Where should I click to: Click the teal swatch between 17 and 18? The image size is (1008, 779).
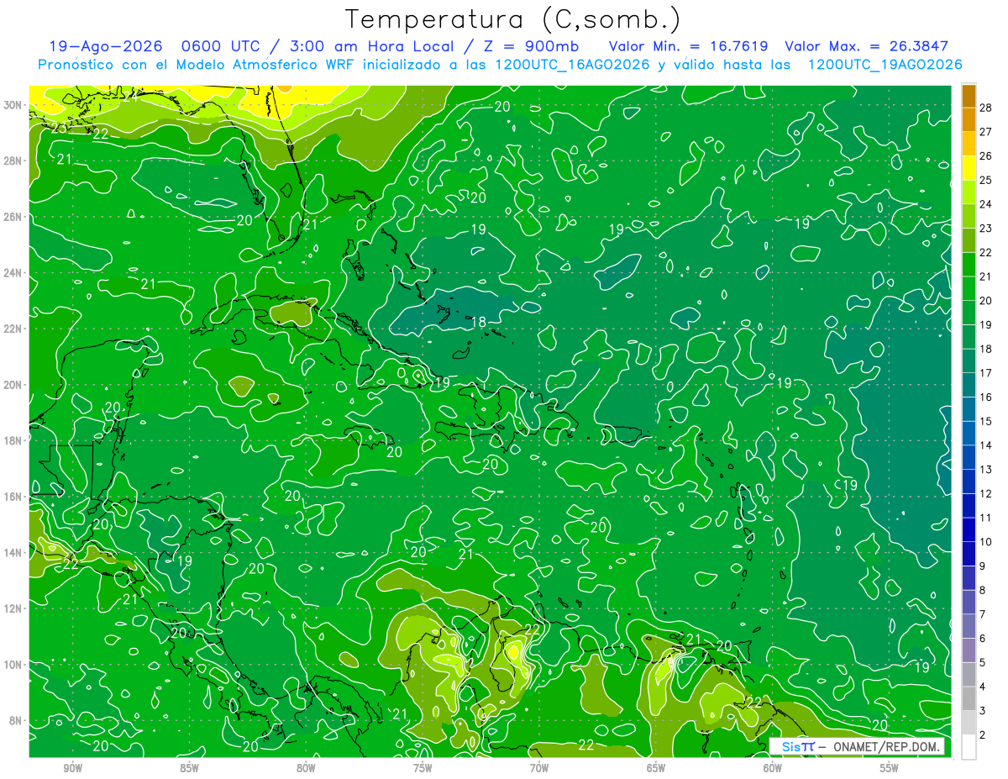tap(969, 361)
